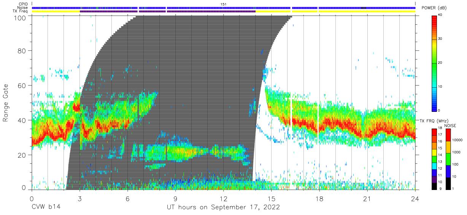Viewport: 467px width, 215px height.
Task: Click the x-axis tick label '24'
Action: [415, 198]
